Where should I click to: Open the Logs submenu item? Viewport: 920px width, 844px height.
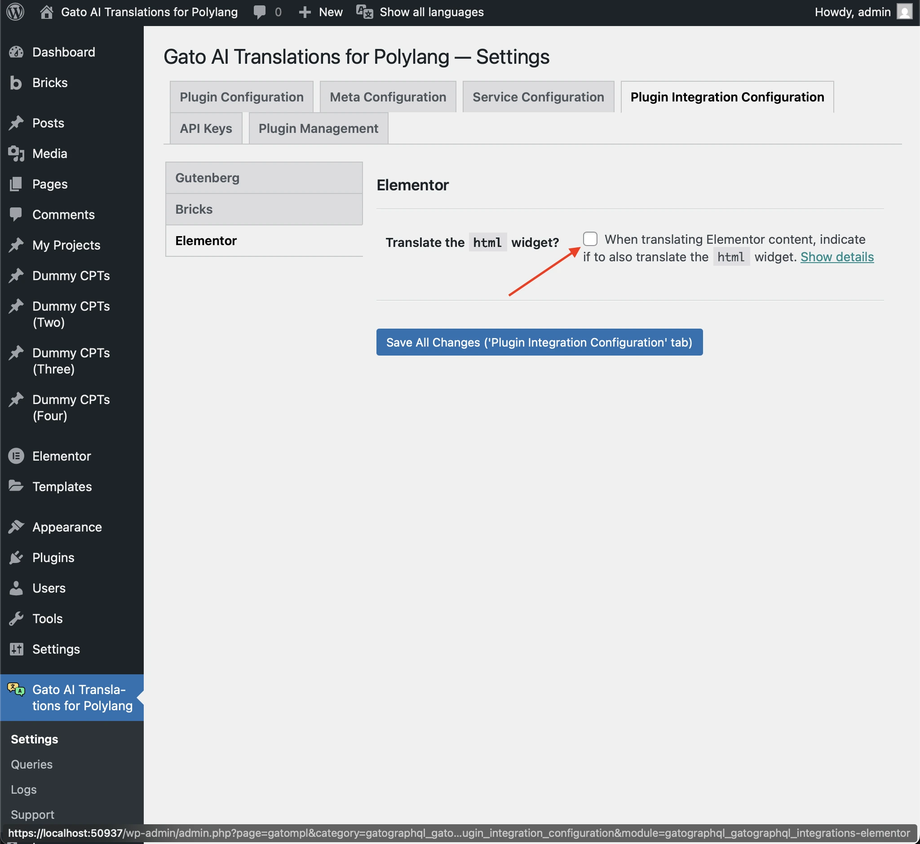(23, 789)
